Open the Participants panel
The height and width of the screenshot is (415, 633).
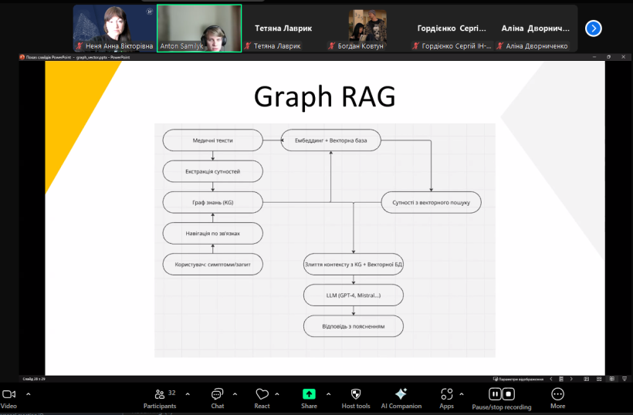click(x=160, y=394)
